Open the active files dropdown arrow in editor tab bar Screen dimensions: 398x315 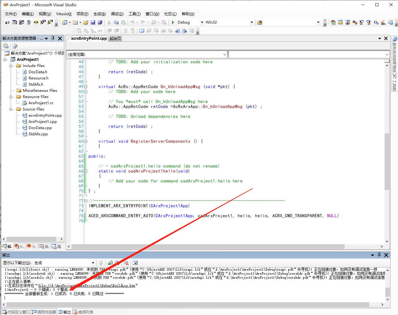click(380, 38)
